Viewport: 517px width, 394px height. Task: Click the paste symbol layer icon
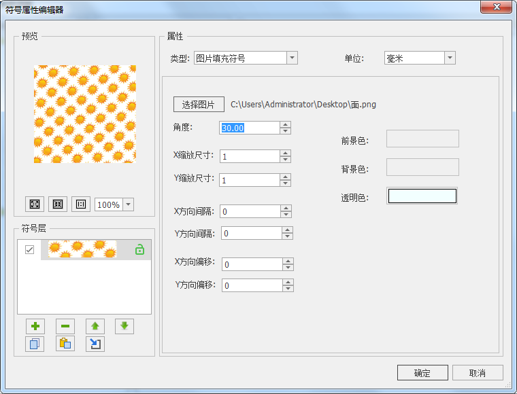coord(65,344)
